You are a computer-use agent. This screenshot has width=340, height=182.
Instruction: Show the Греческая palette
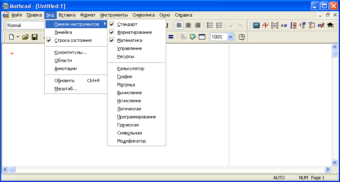click(137, 125)
